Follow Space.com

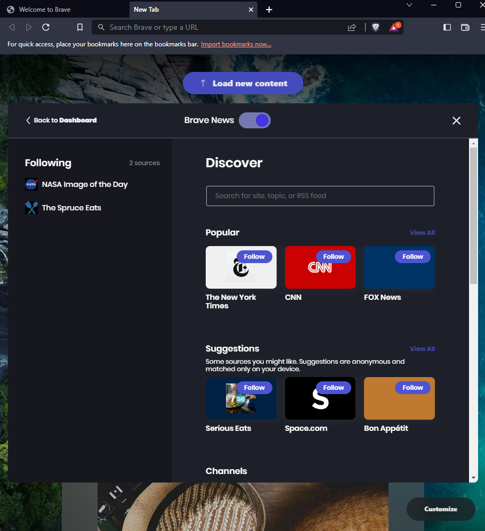[334, 388]
